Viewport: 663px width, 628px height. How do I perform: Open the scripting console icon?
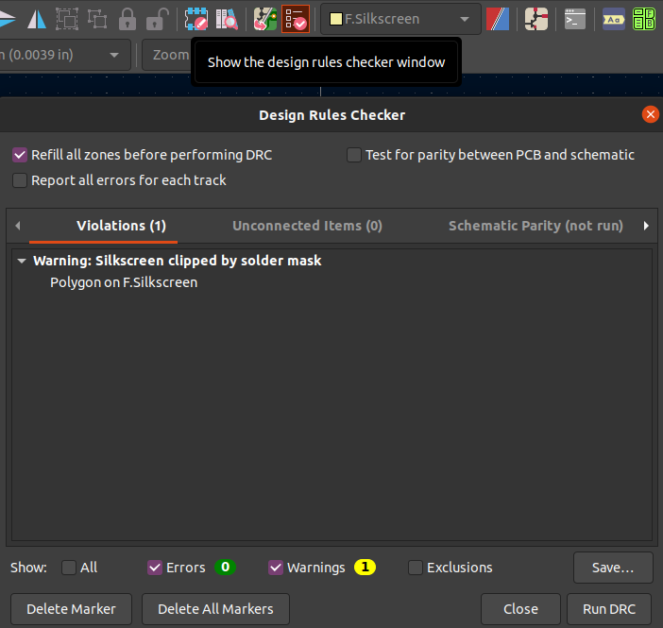pos(573,18)
